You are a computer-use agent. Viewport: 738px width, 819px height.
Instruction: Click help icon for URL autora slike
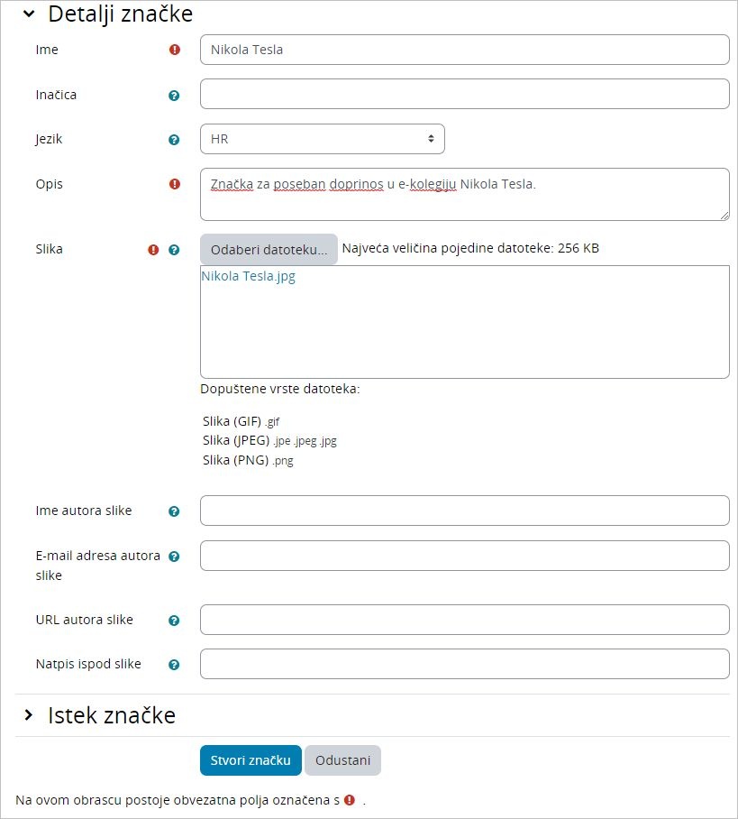click(x=174, y=621)
